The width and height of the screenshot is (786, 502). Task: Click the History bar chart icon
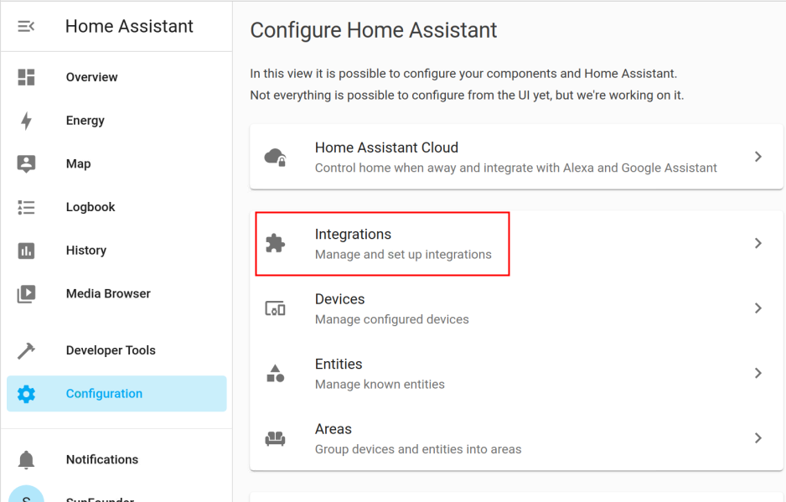point(26,251)
